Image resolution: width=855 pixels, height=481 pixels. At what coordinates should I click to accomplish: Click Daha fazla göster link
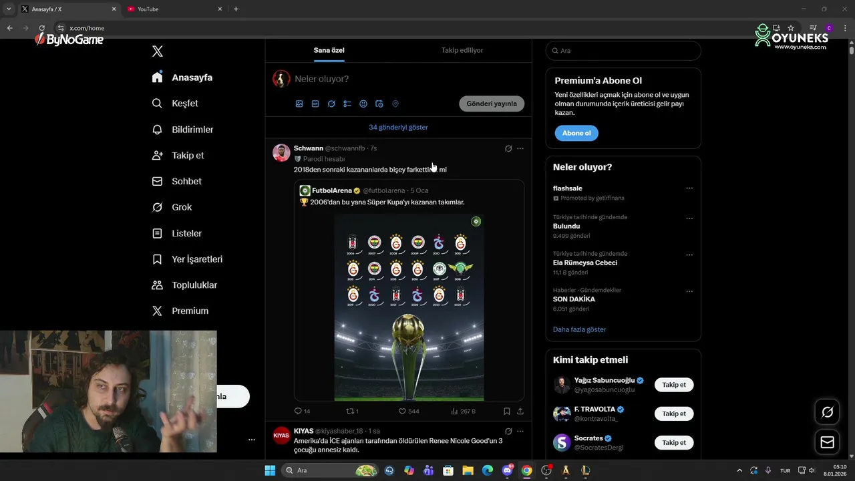(579, 329)
